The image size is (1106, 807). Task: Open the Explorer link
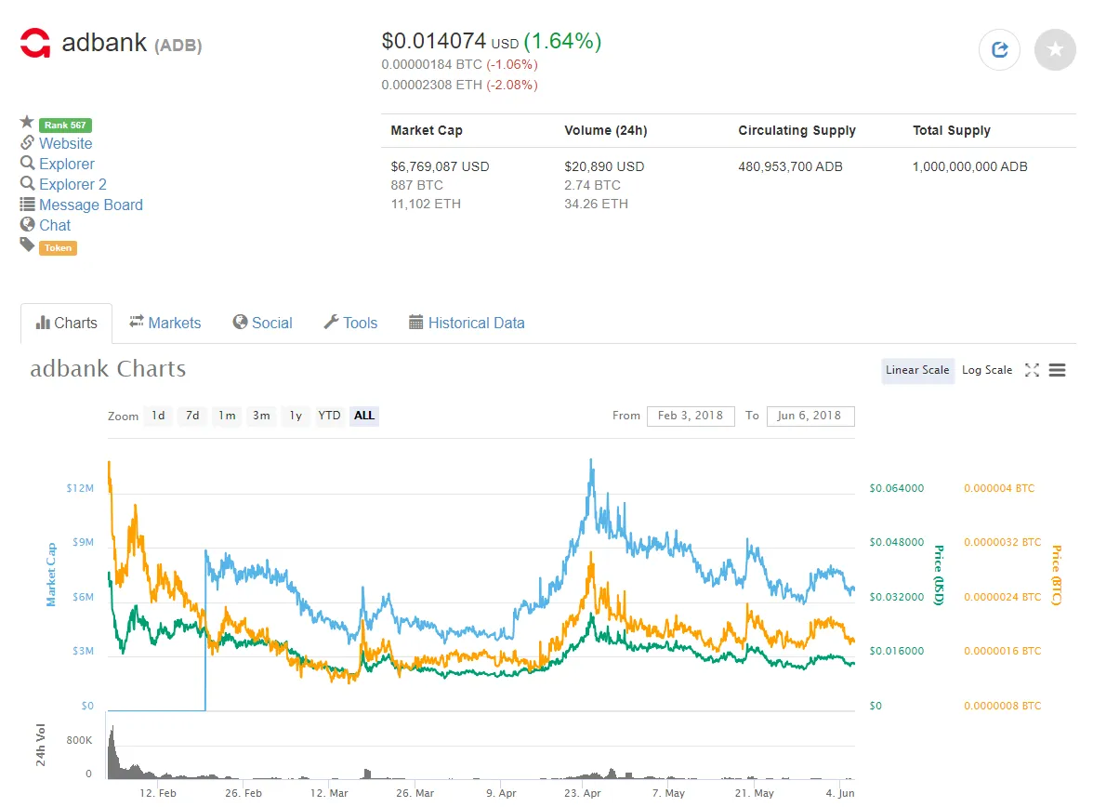coord(66,164)
